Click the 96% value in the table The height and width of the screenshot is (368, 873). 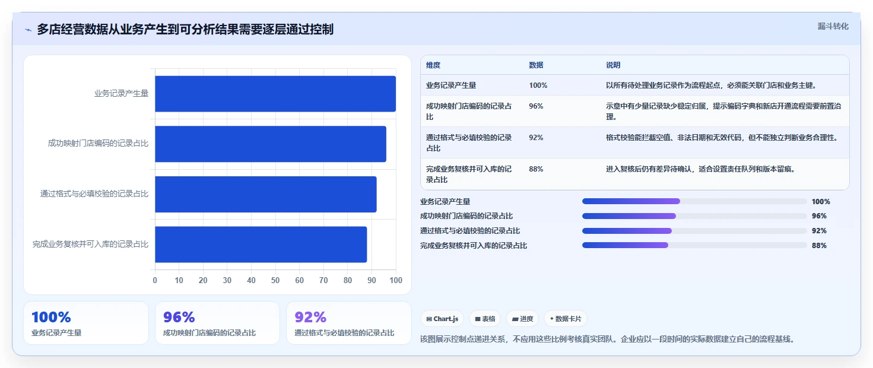pos(536,106)
